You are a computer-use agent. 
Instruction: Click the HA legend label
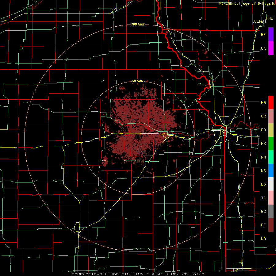[x=263, y=103]
